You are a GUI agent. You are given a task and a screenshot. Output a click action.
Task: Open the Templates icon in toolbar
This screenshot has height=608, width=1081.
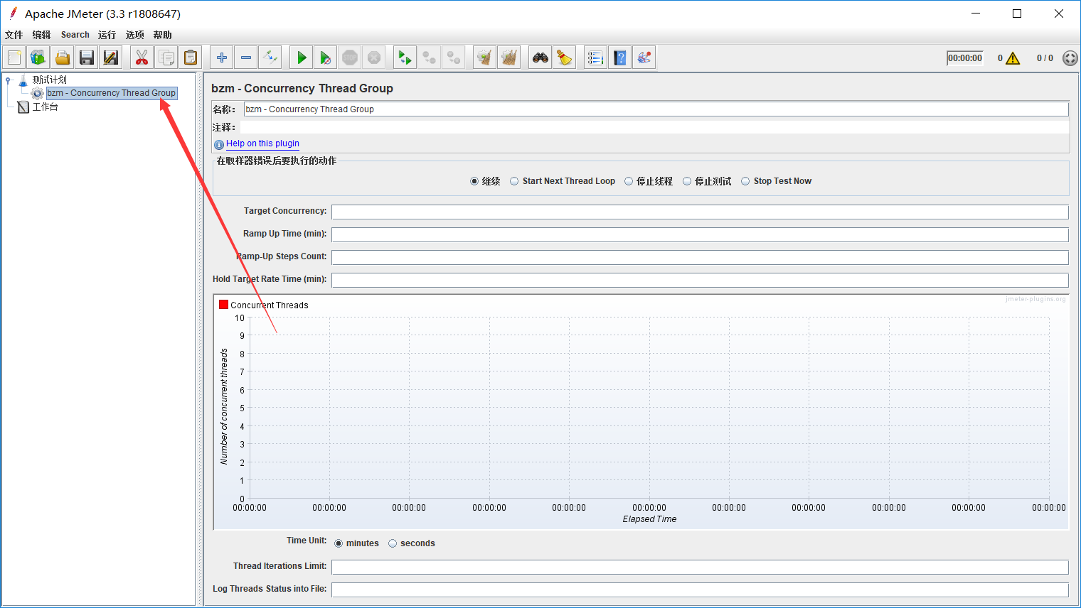[x=38, y=58]
